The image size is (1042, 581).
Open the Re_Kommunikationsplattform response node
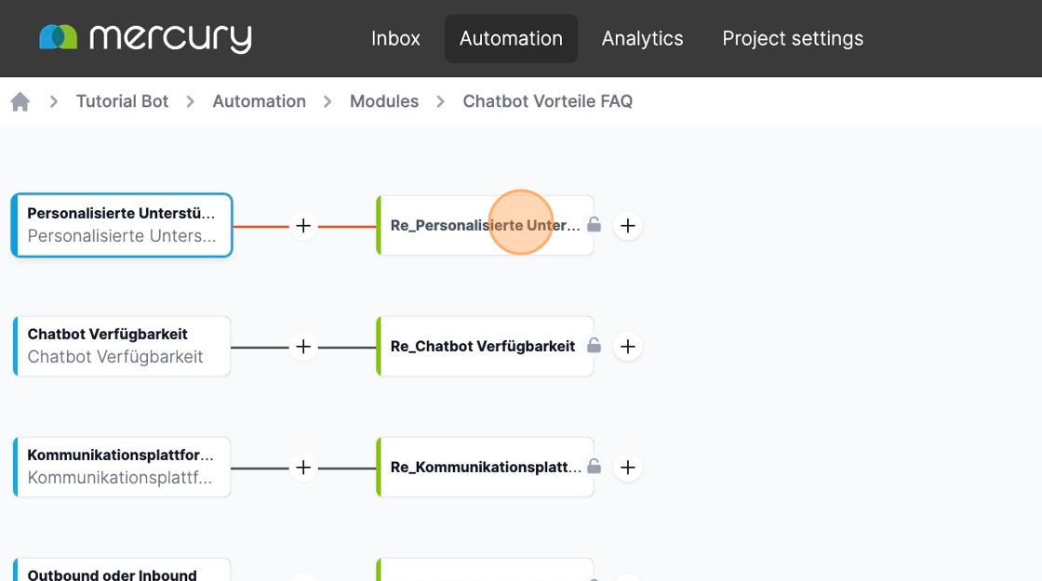point(484,467)
